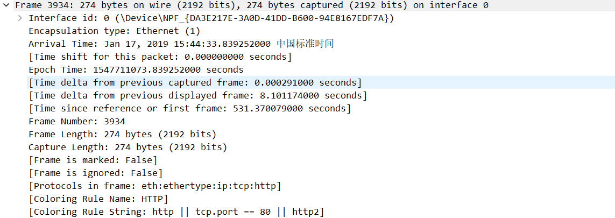Select the Capture Length field
The height and width of the screenshot is (218, 615).
(128, 147)
